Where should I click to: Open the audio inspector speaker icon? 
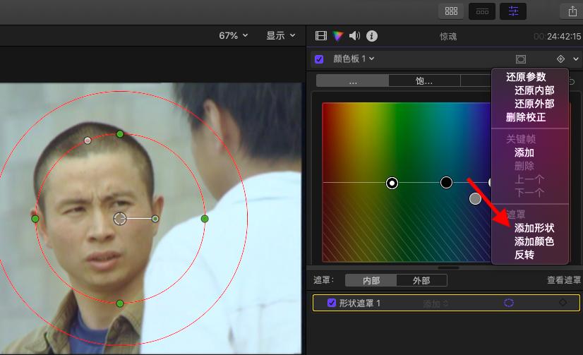[355, 36]
